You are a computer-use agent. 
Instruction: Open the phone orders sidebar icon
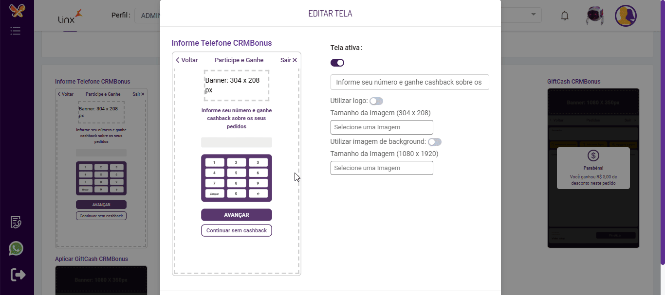(x=16, y=223)
